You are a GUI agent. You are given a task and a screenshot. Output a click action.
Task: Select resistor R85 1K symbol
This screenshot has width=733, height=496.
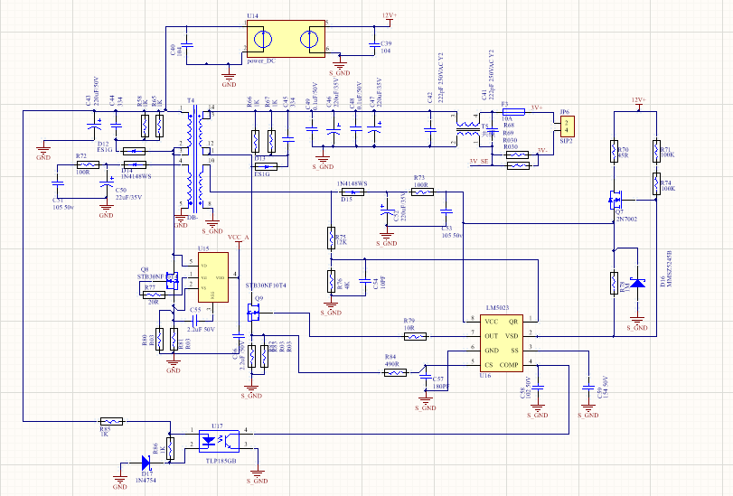pyautogui.click(x=112, y=421)
